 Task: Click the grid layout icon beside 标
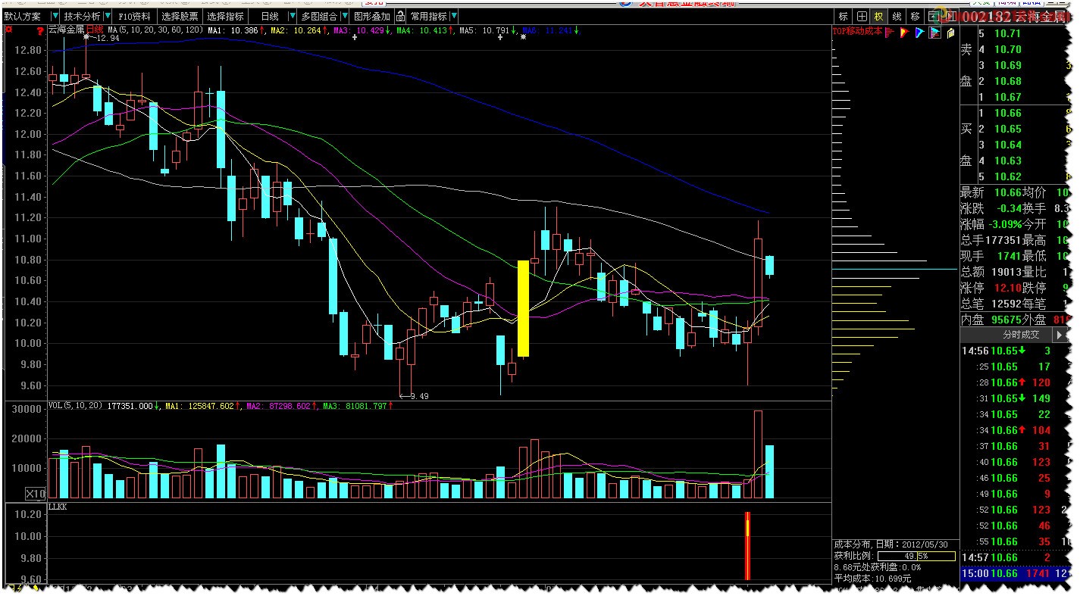pos(862,16)
